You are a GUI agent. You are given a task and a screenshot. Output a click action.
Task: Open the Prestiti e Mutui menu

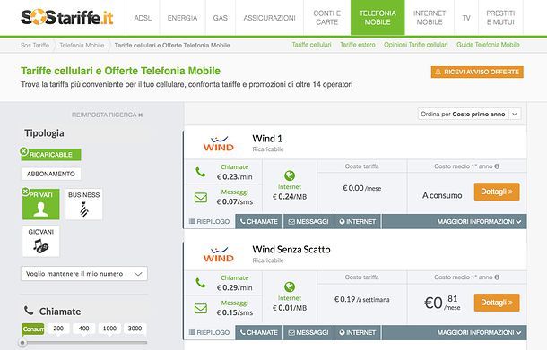coord(500,18)
